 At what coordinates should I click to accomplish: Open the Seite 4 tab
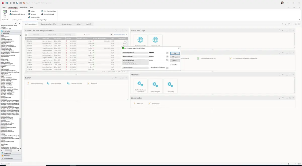(79, 24)
